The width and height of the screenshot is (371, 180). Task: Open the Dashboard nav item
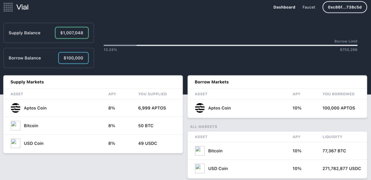pos(284,7)
